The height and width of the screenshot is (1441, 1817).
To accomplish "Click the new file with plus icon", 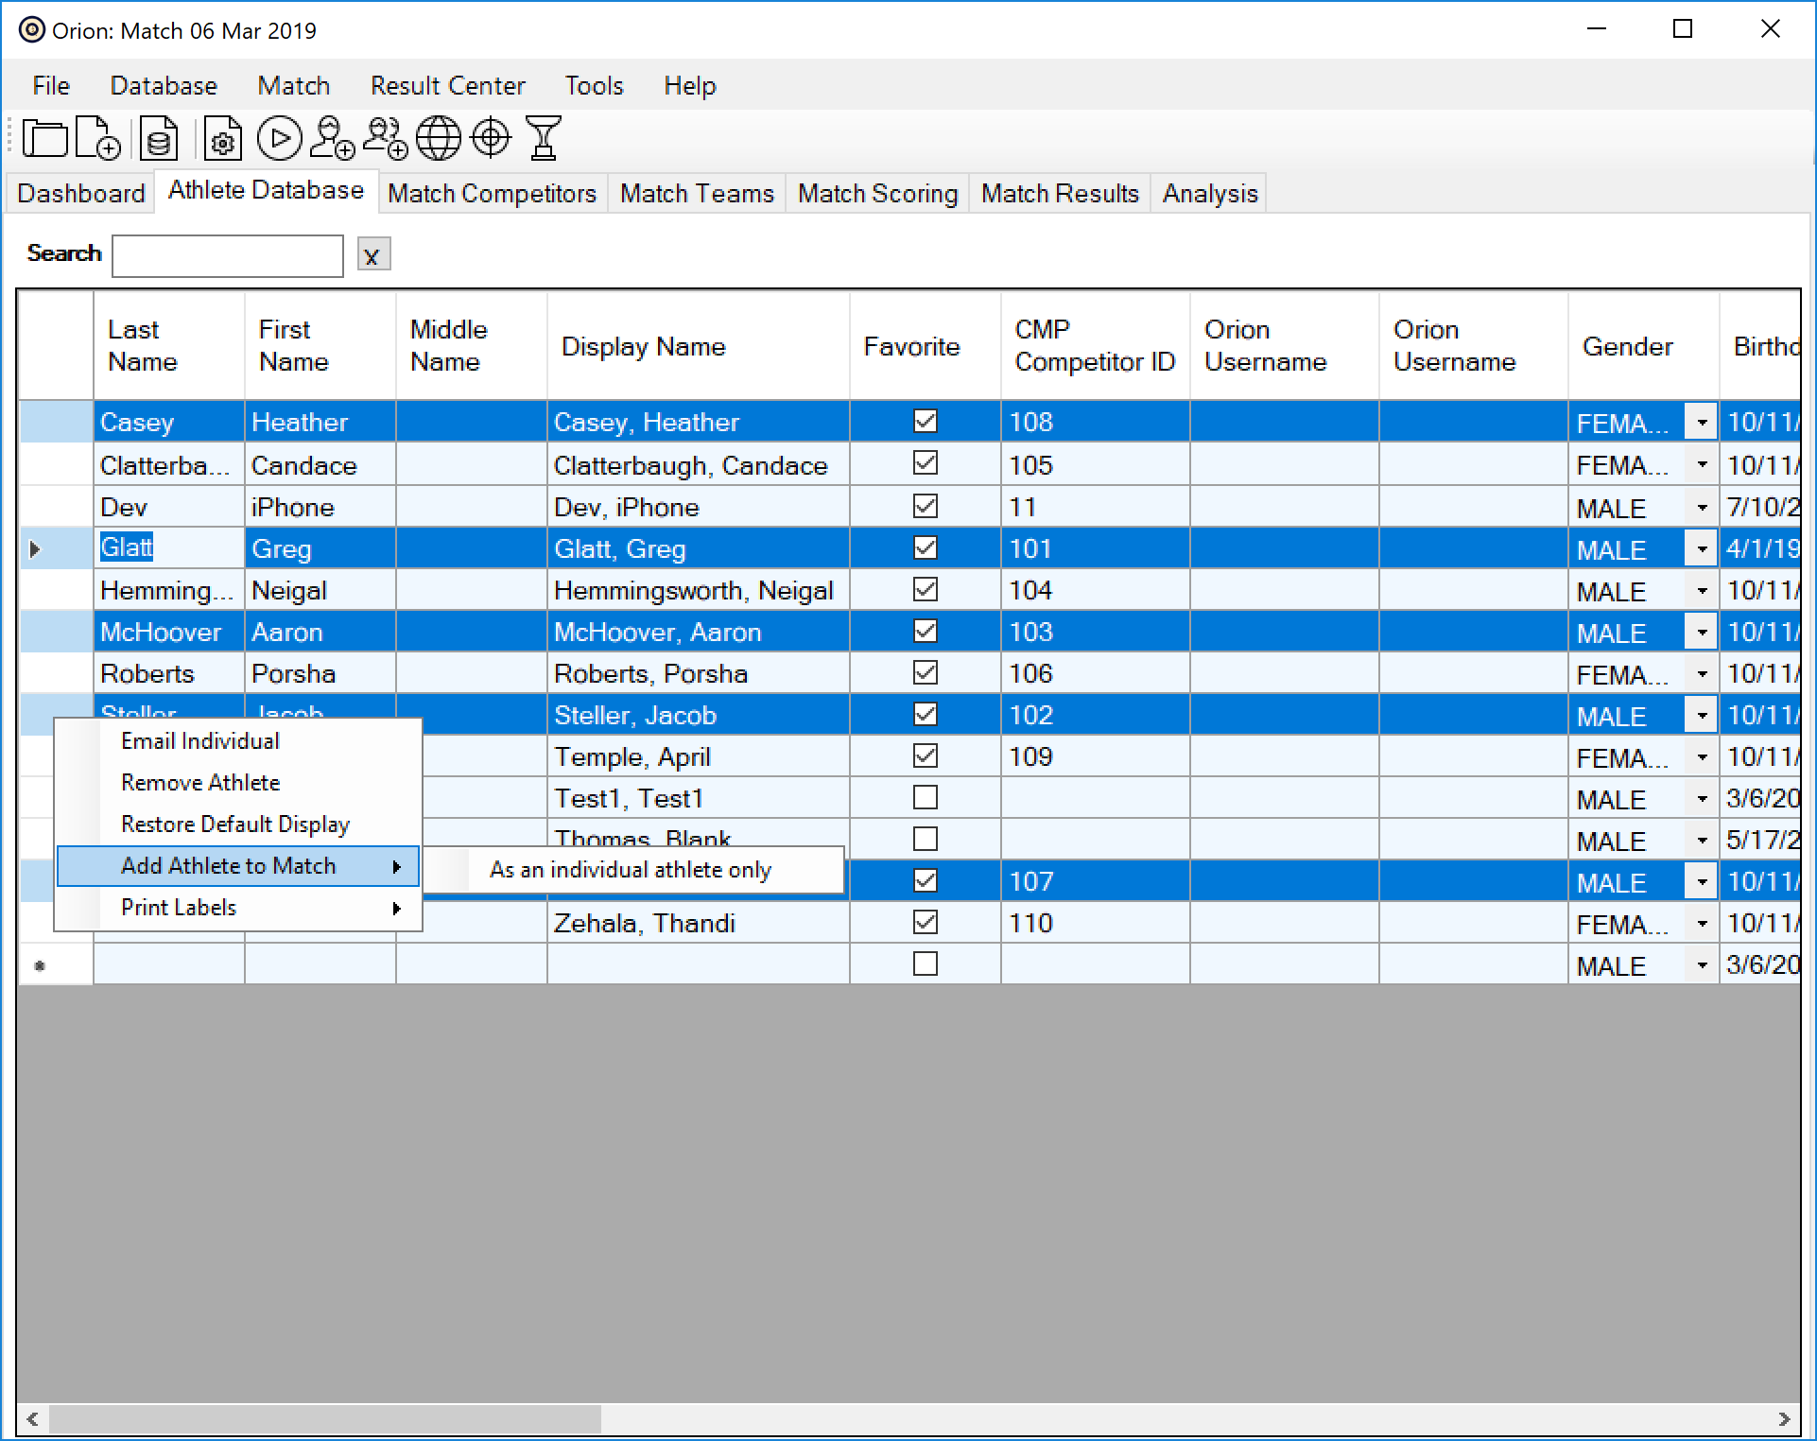I will (97, 139).
